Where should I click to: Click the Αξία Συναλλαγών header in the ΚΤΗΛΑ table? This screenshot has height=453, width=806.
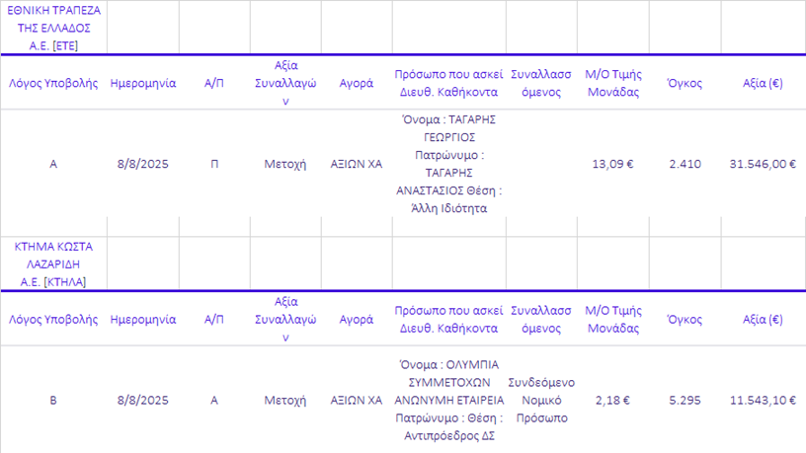click(285, 320)
